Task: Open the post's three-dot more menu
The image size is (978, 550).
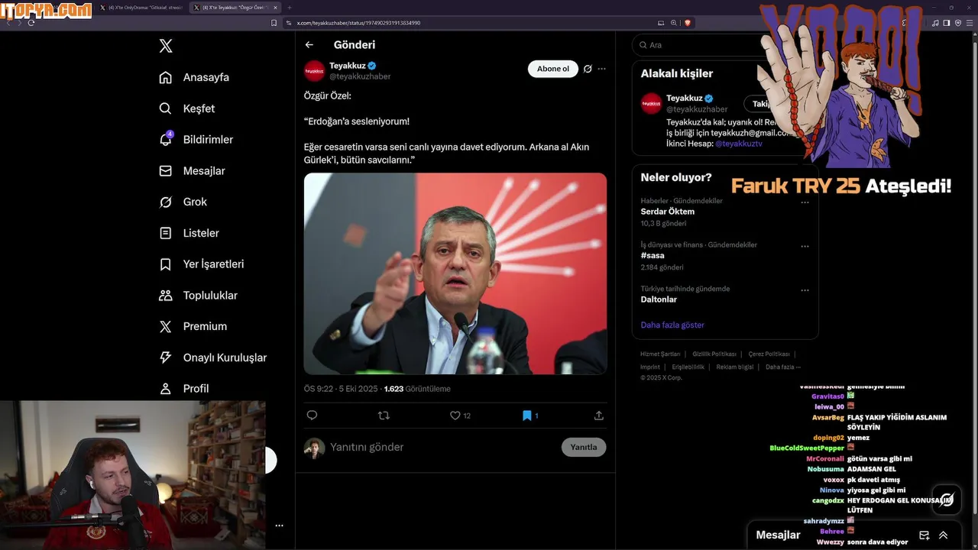Action: tap(601, 69)
